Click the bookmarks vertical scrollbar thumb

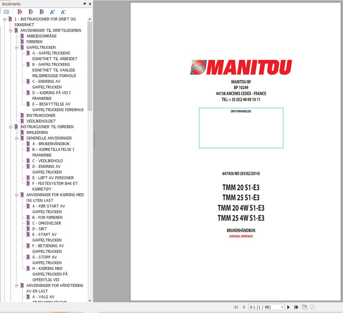[90, 66]
